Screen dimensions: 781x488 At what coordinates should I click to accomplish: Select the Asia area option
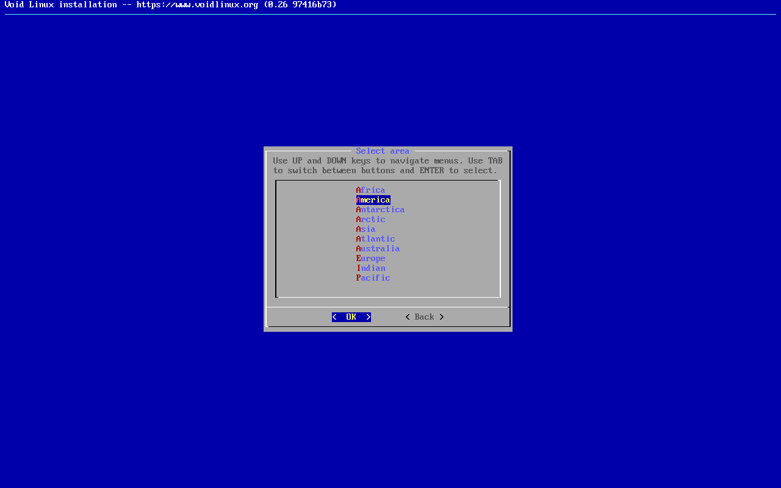tap(365, 229)
